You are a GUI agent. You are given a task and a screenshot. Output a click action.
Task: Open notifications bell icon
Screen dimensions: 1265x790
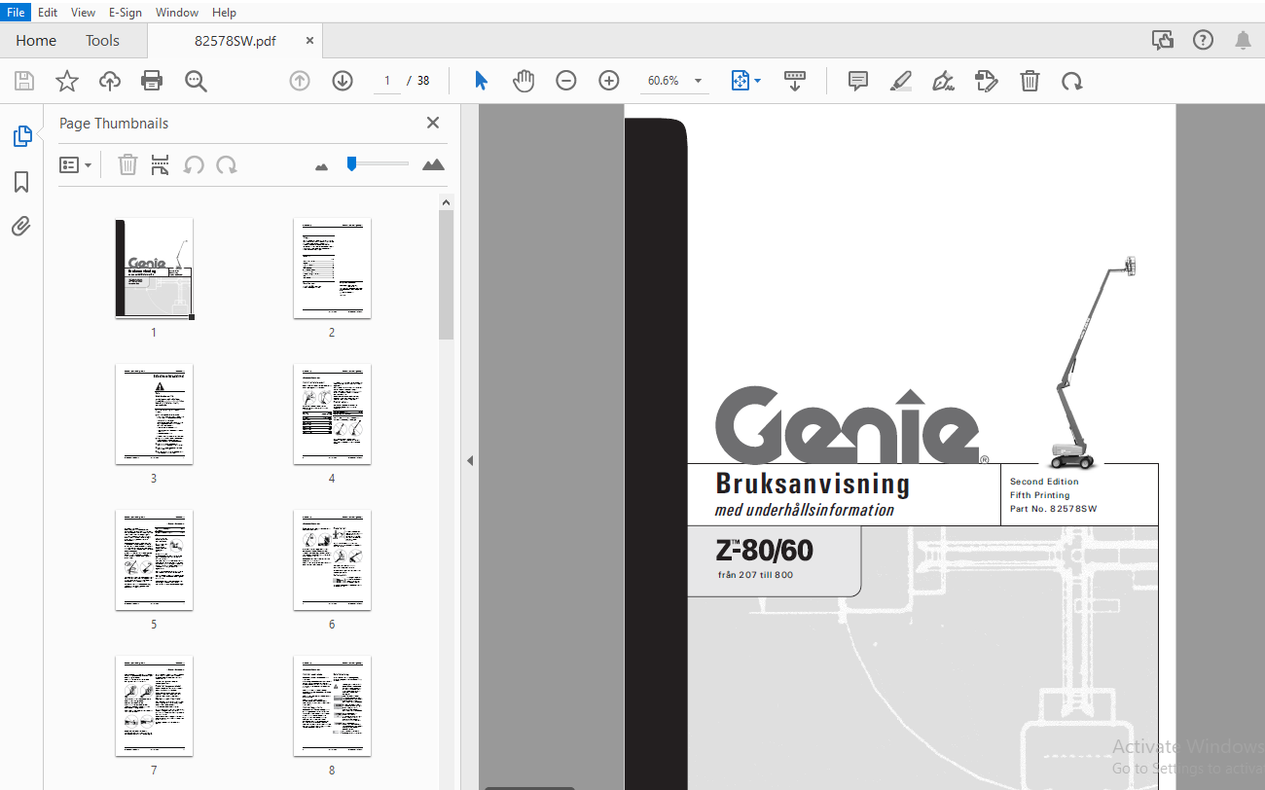click(1244, 40)
